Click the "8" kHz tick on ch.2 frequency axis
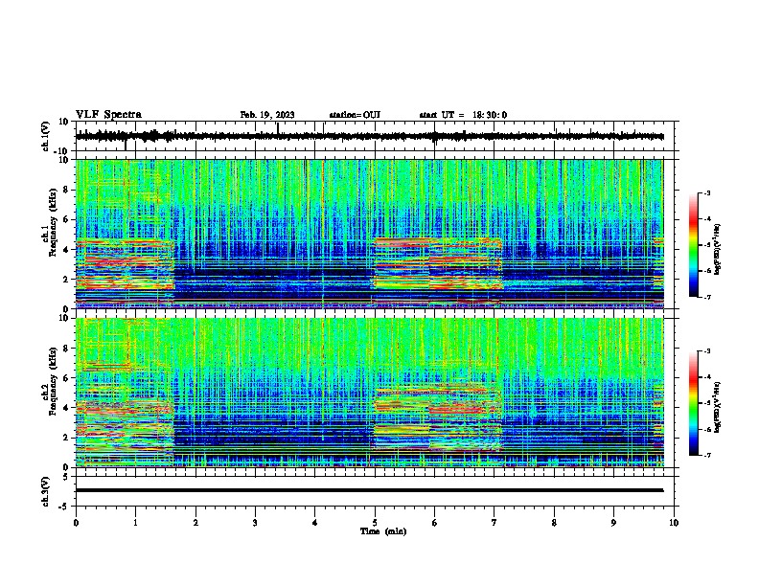759x586 pixels. (66, 349)
